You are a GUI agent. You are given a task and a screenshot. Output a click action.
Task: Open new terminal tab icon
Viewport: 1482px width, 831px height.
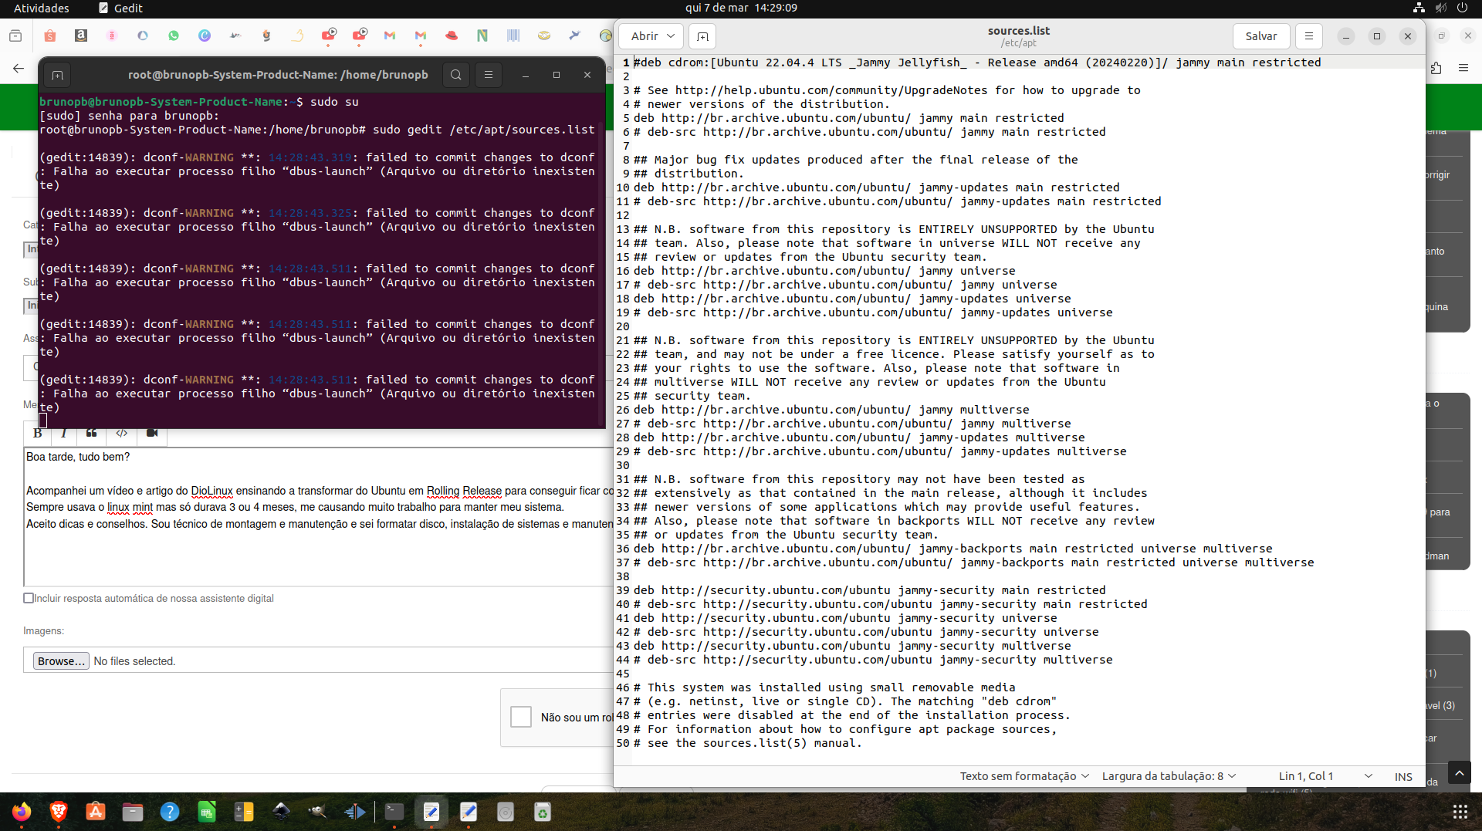pos(57,75)
